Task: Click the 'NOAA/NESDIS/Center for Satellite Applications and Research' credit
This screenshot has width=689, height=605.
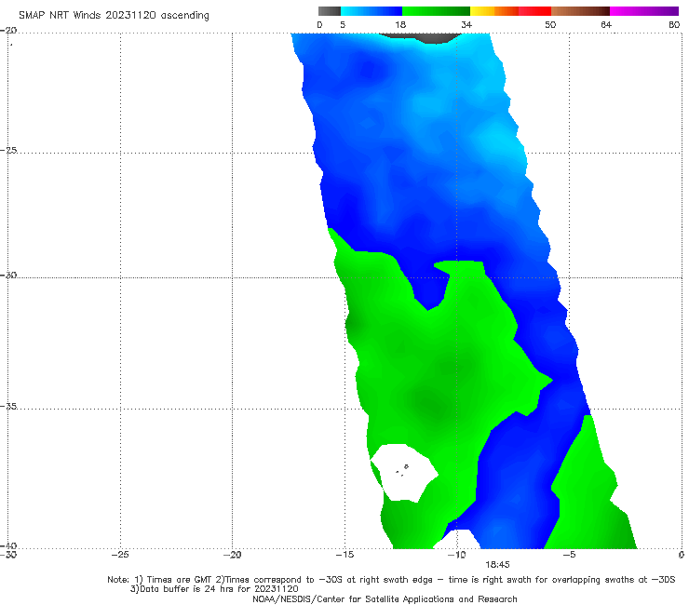Action: pyautogui.click(x=385, y=598)
